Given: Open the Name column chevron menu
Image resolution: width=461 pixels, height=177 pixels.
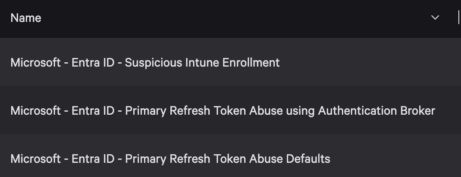Looking at the screenshot, I should click(435, 18).
